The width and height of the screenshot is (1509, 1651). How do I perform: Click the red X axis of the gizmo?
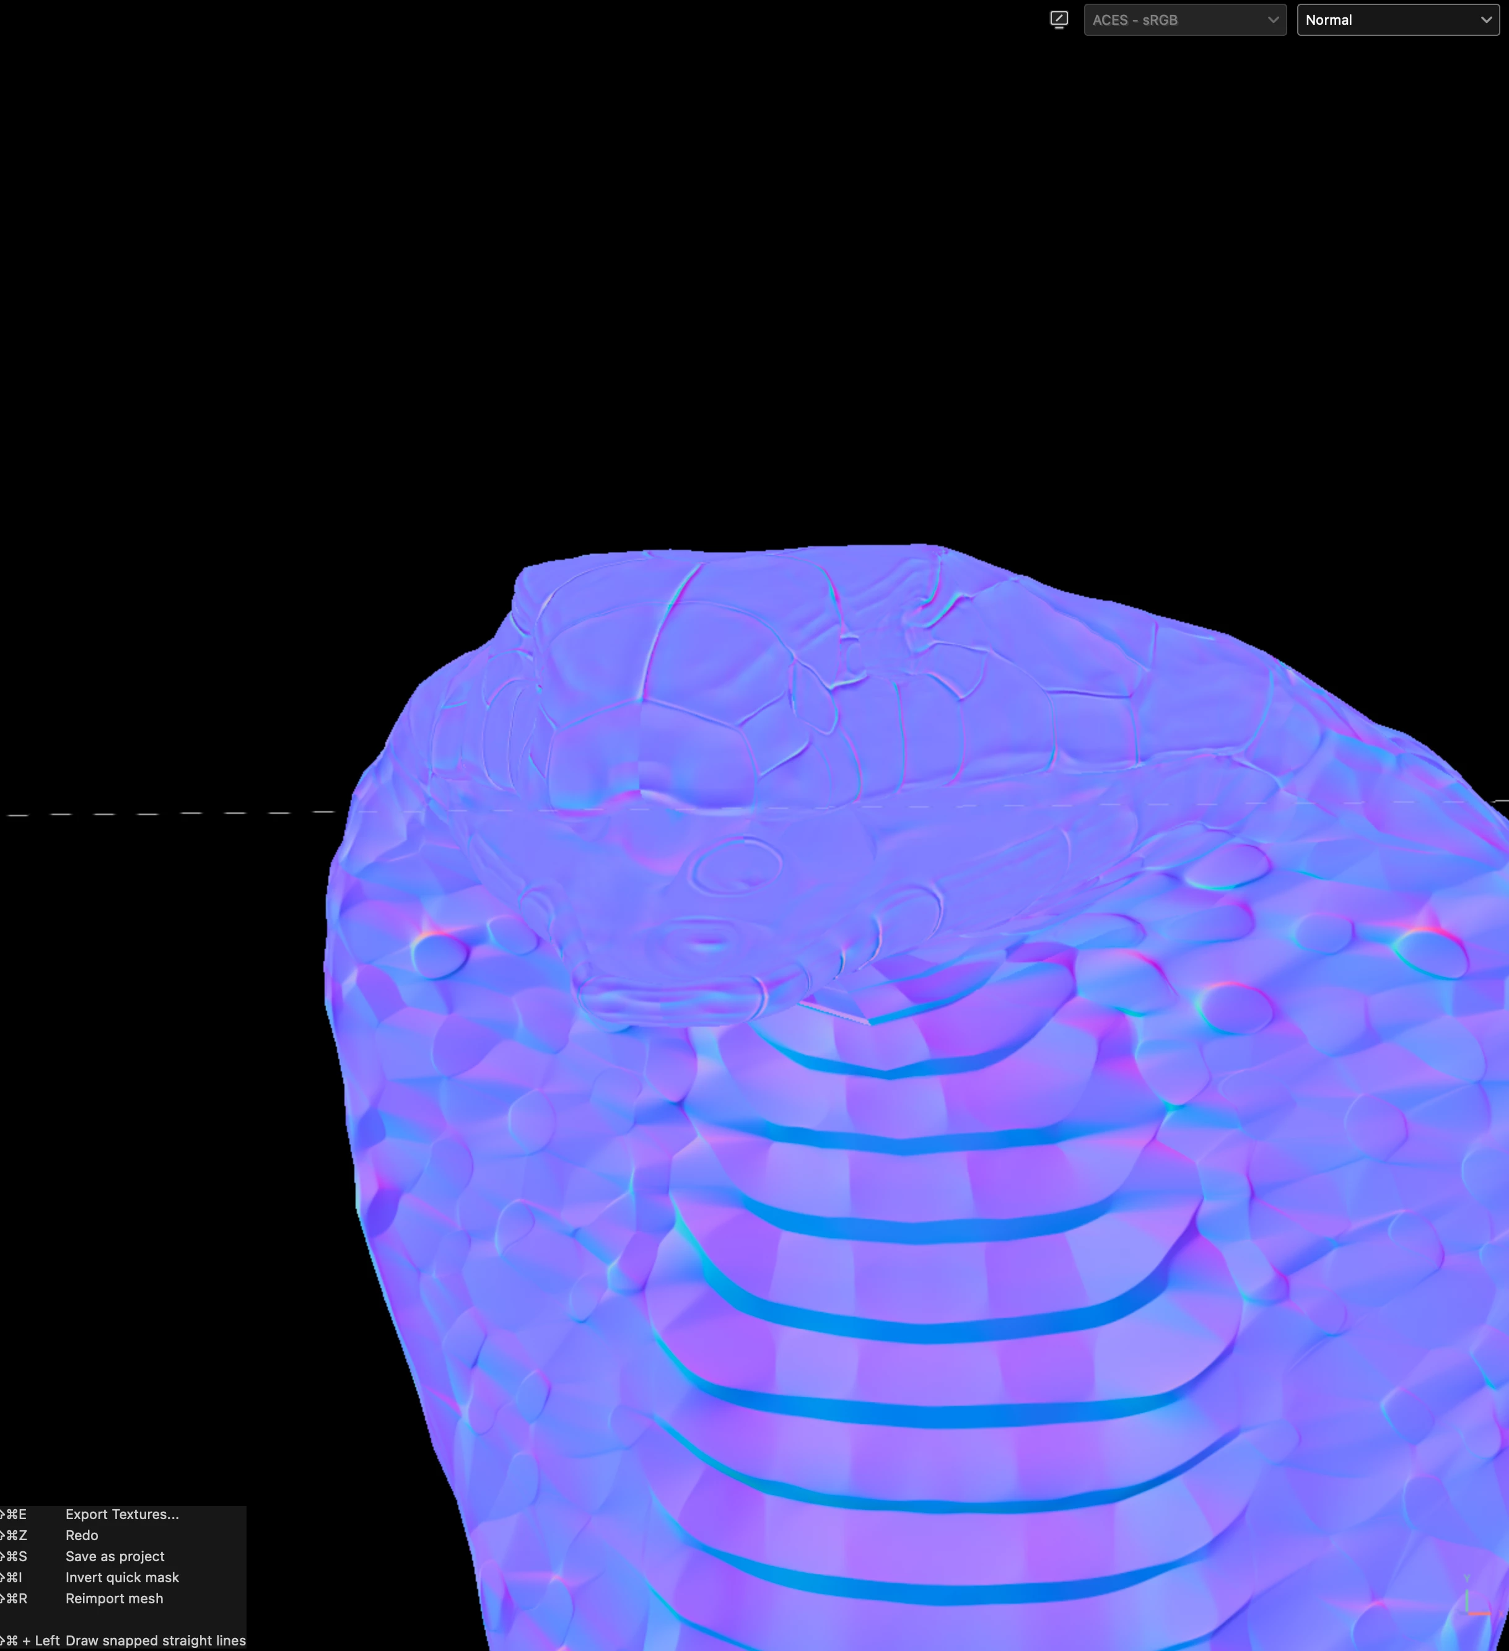coord(1479,1613)
